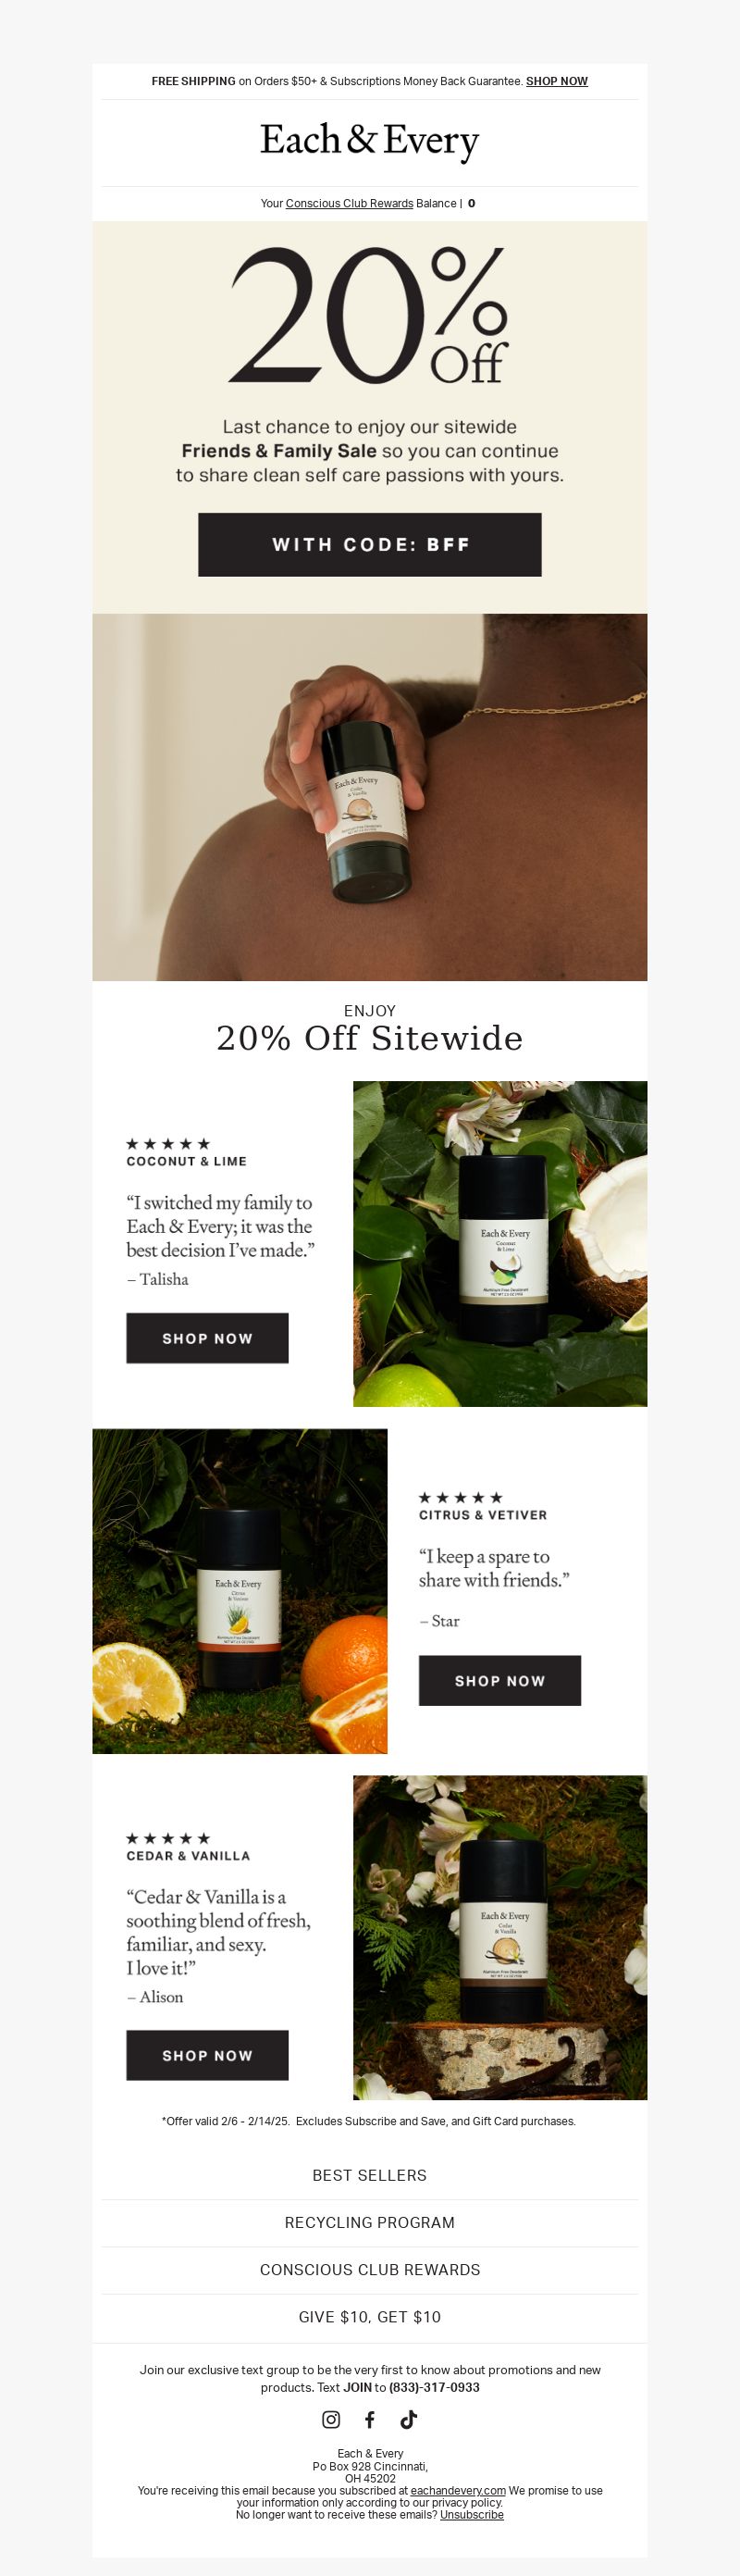Viewport: 740px width, 2576px height.
Task: Click the Citrus & Vetiver deodorant image
Action: [240, 1591]
